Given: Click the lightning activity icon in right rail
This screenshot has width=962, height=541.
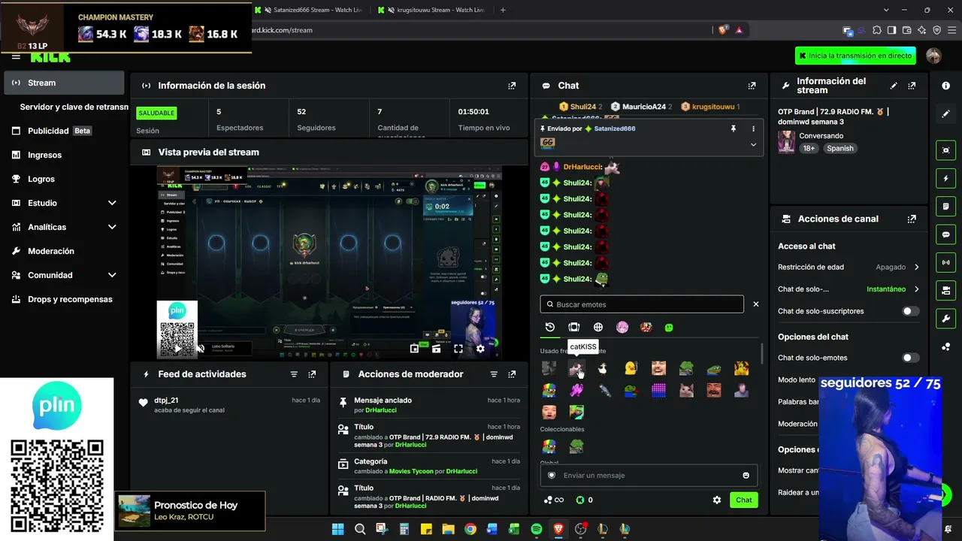Looking at the screenshot, I should click(945, 179).
